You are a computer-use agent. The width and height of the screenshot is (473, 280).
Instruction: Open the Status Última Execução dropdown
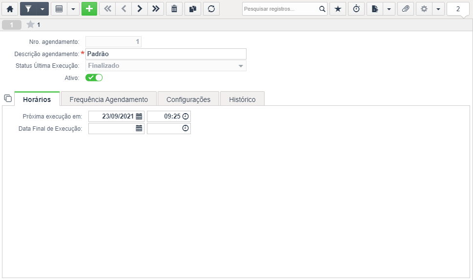point(165,66)
